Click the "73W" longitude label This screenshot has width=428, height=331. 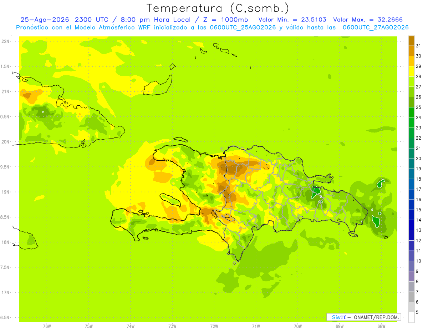pos(172,326)
